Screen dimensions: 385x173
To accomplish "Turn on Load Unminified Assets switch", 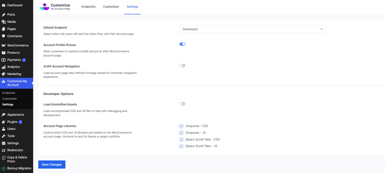I will (182, 104).
